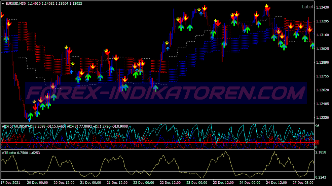The width and height of the screenshot is (332, 186).
Task: Click the 96 value on the ADX scale
Action: (317, 126)
